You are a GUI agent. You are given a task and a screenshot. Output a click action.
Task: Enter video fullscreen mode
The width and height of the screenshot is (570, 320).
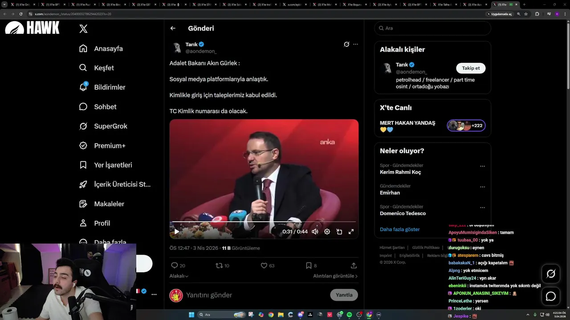point(351,232)
